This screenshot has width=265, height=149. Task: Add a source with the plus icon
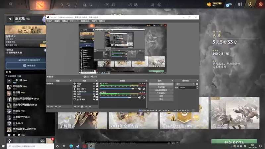coord(75,107)
